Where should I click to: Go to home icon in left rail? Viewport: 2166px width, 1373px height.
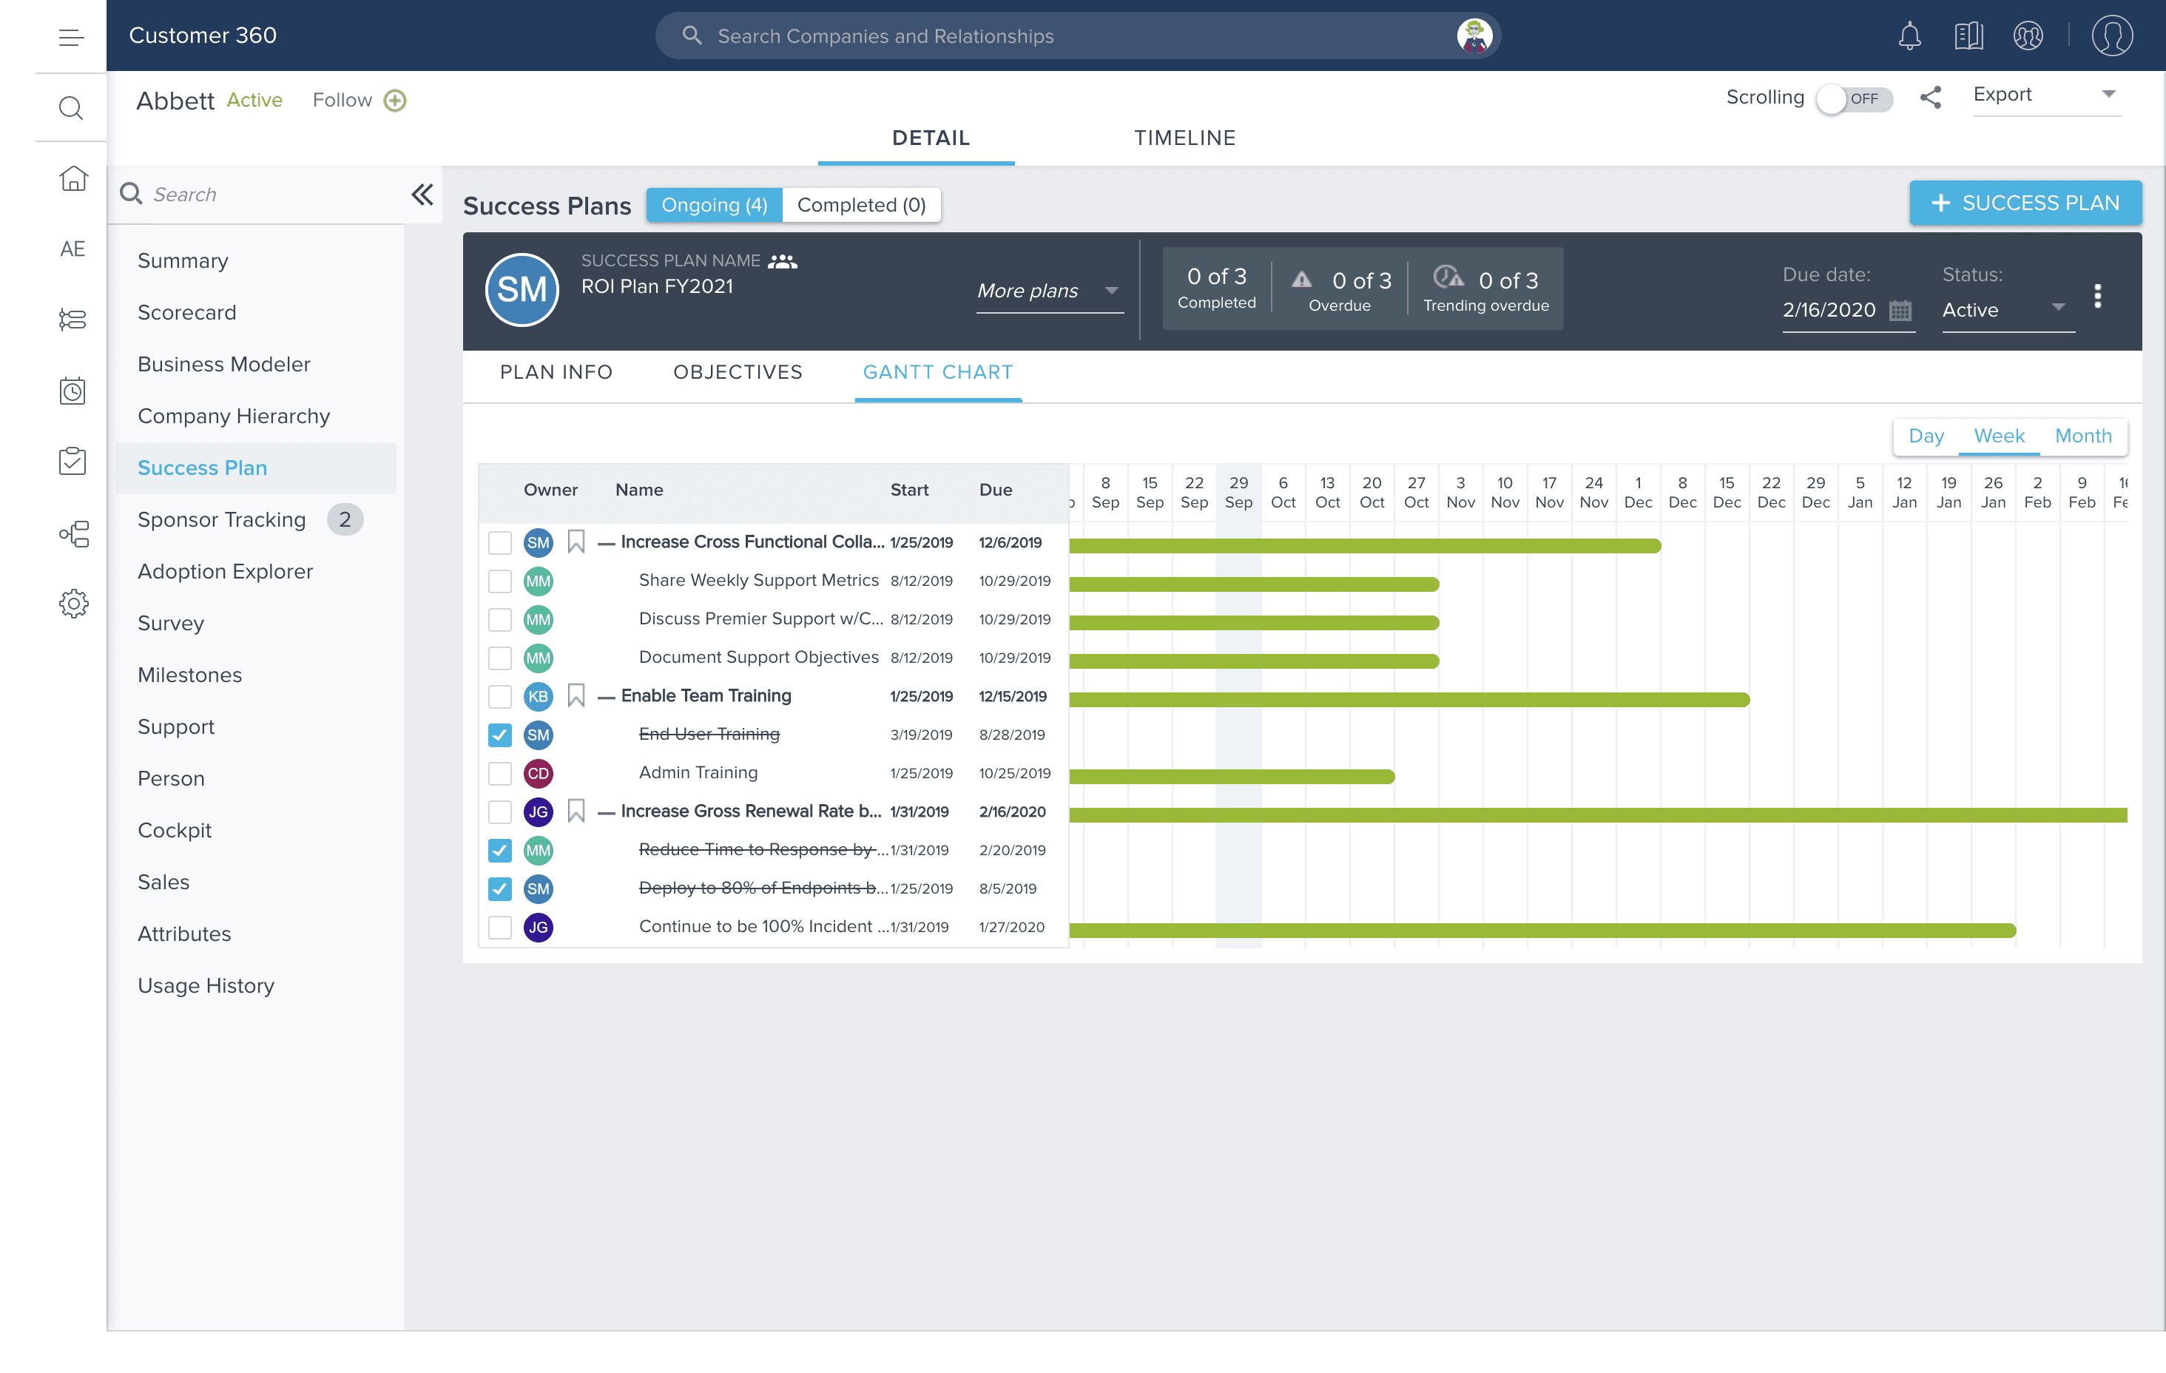tap(72, 178)
